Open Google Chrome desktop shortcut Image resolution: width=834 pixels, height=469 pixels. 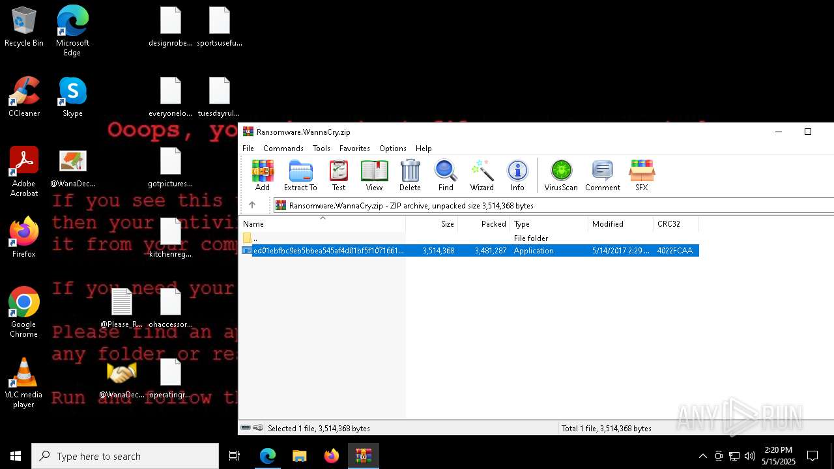click(24, 312)
